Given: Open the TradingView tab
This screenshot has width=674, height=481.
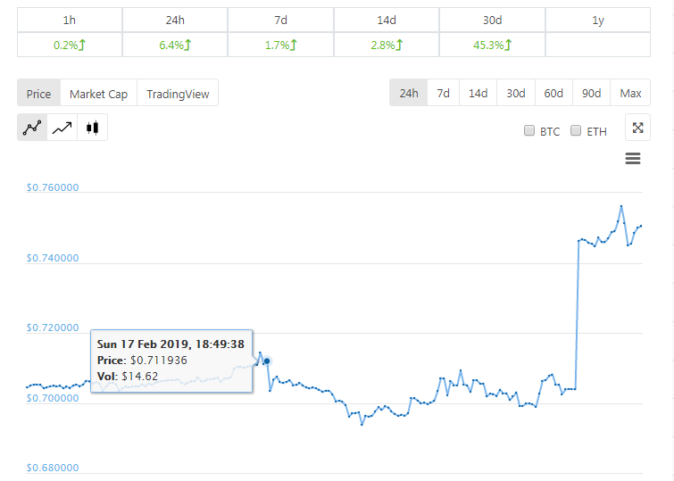Looking at the screenshot, I should click(x=177, y=94).
